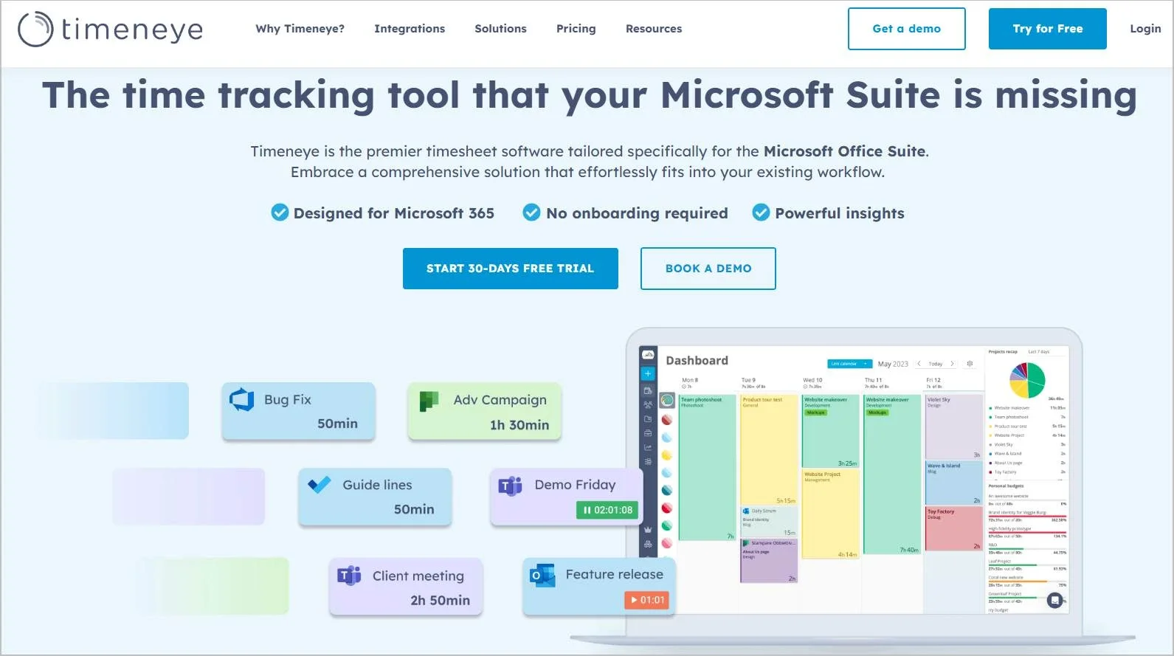This screenshot has height=656, width=1174.
Task: Click the To Do icon on Guide lines card
Action: [x=320, y=485]
